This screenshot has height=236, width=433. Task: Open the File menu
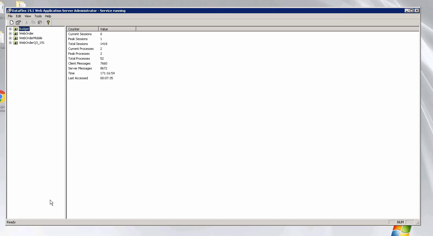pos(10,16)
